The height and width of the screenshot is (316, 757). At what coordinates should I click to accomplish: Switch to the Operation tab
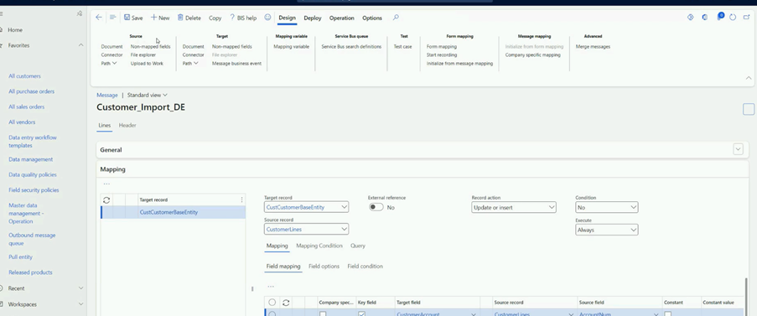(x=342, y=18)
